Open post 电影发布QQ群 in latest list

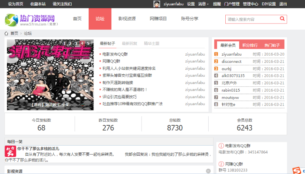115,54
